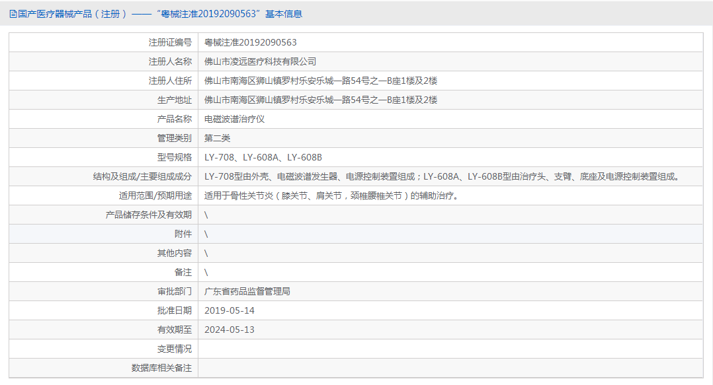Click the expiry date 2024-05-13
The image size is (713, 385).
(x=229, y=330)
